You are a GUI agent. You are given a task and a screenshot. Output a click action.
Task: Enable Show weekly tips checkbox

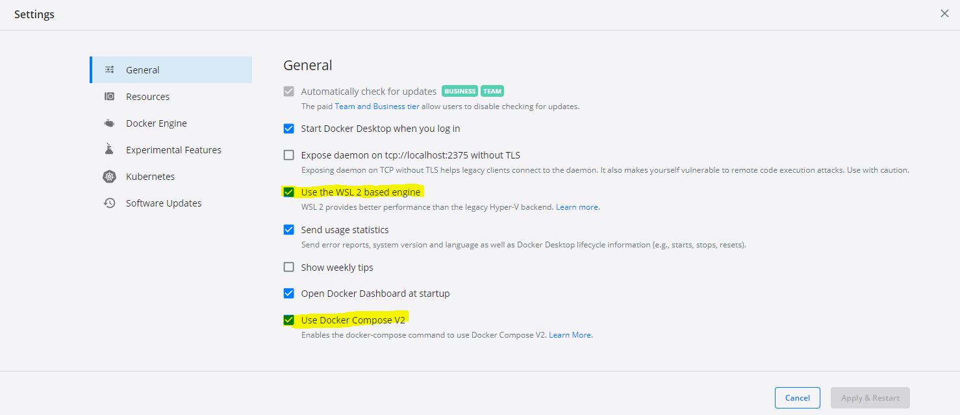tap(289, 267)
